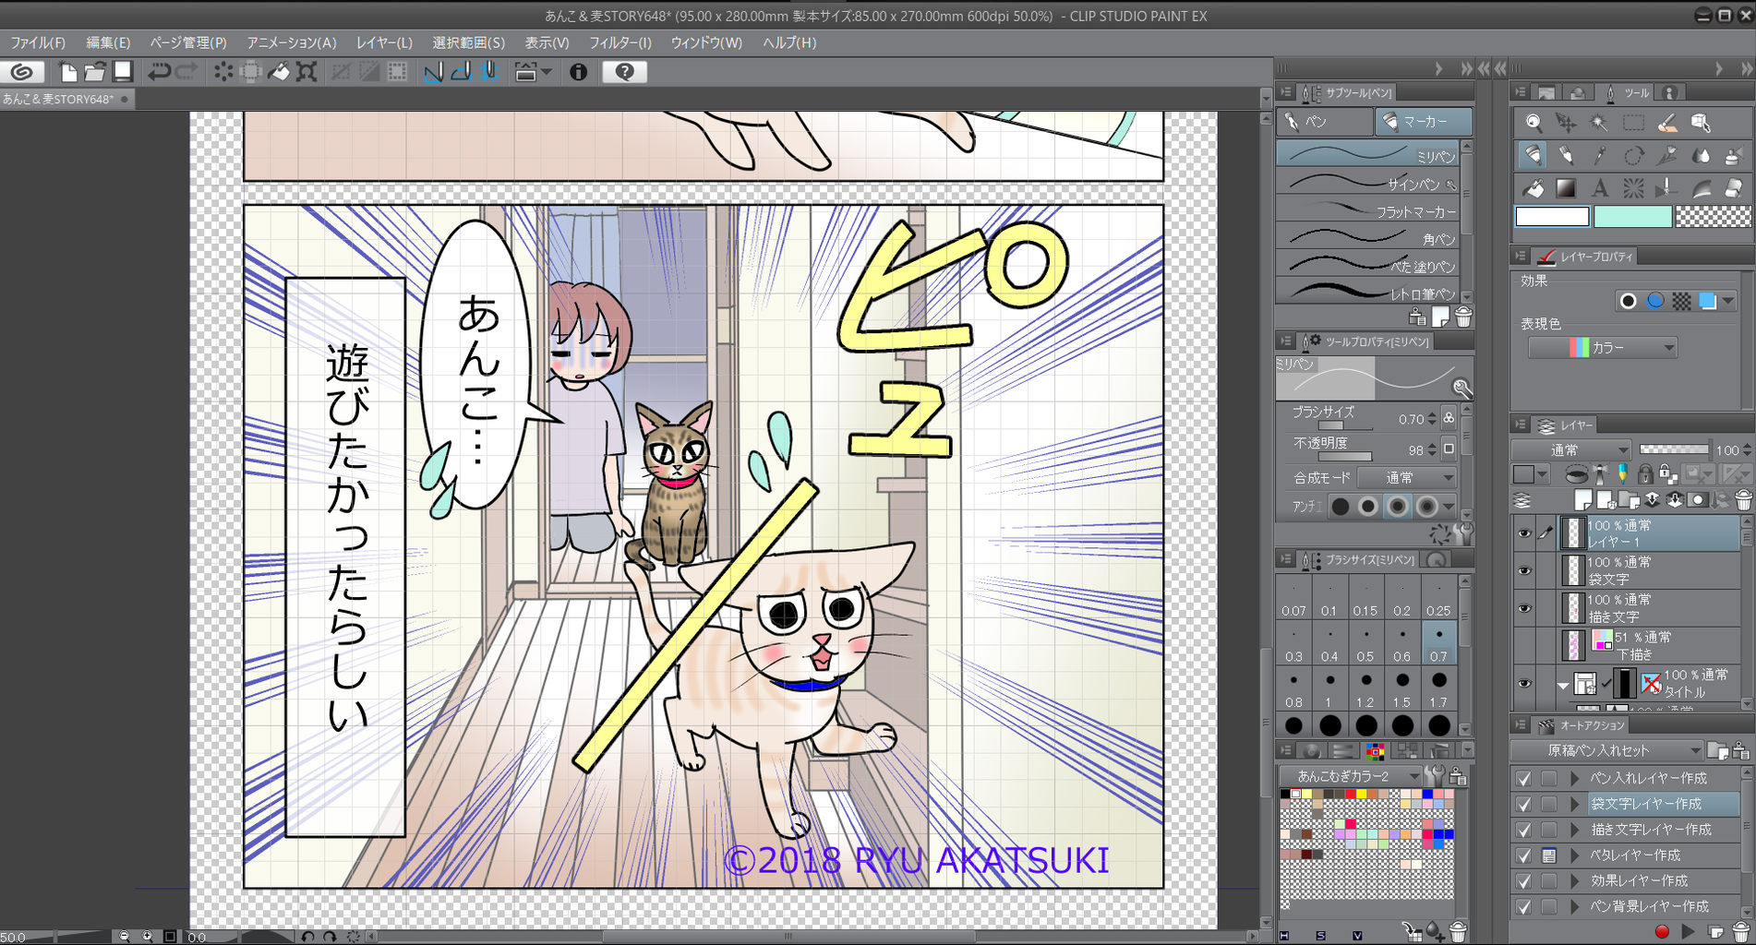Screen dimensions: 1756x945
Task: Click the Clip Studio launcher icon
Action: (22, 72)
